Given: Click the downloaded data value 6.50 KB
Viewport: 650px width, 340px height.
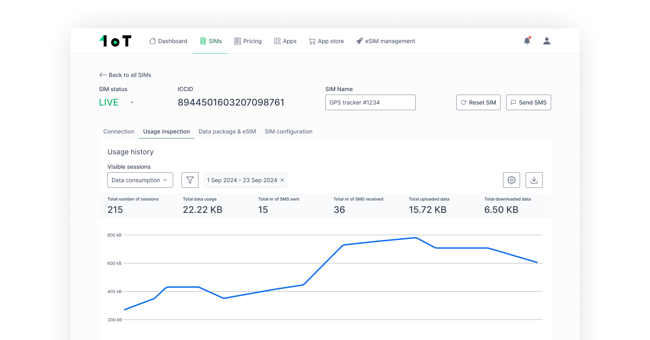Looking at the screenshot, I should (501, 210).
